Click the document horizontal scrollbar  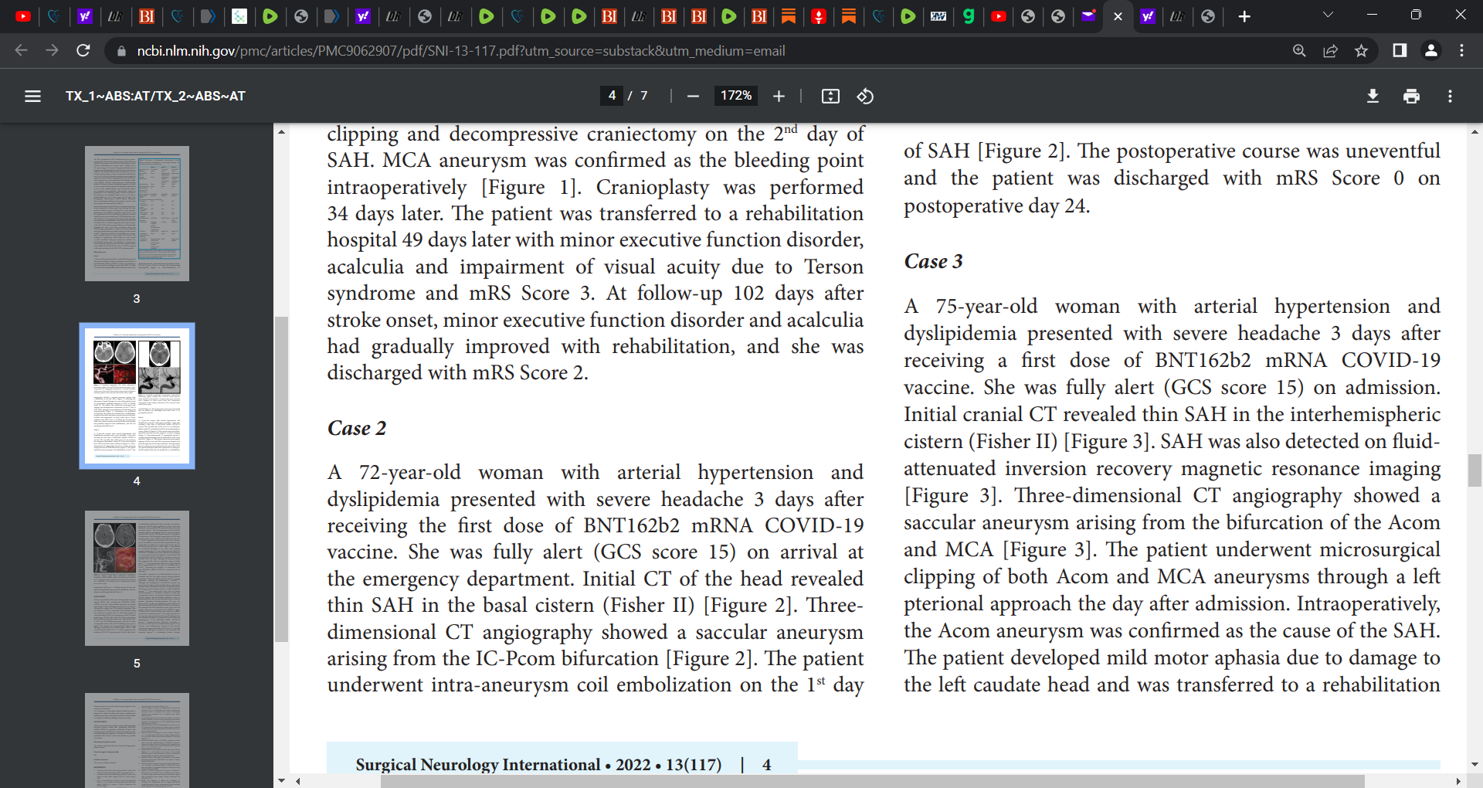coord(873,781)
